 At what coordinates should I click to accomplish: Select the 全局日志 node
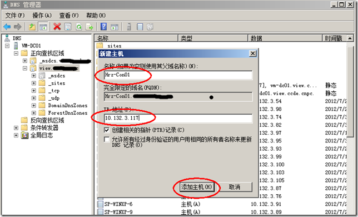click(42, 135)
